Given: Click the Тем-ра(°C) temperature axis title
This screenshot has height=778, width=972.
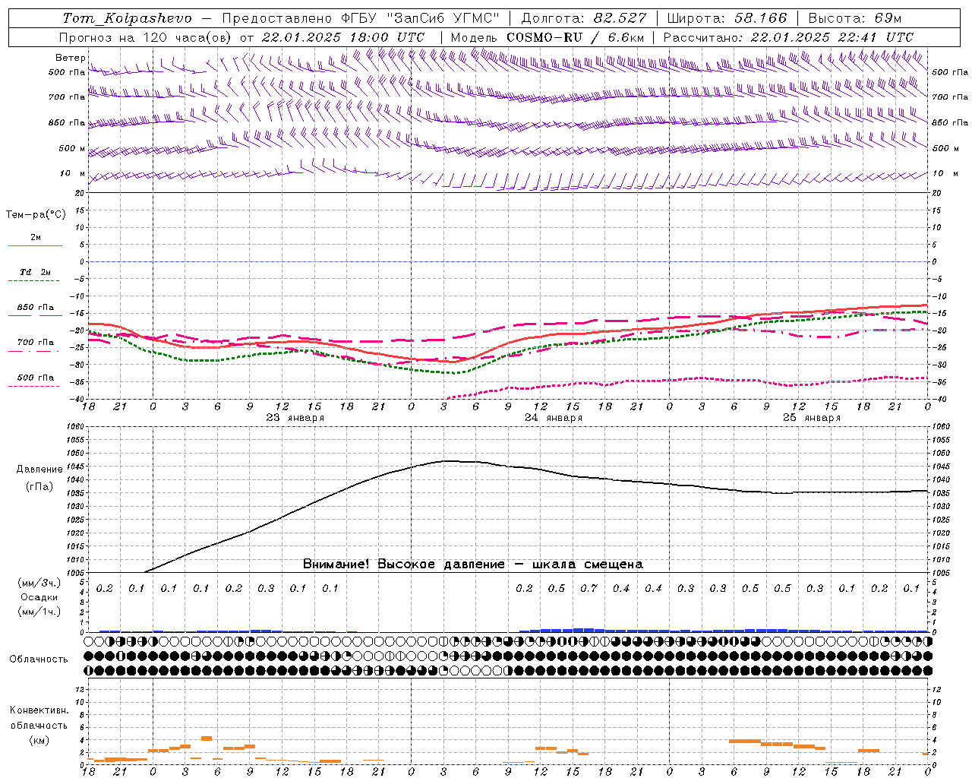Looking at the screenshot, I should click(x=36, y=215).
